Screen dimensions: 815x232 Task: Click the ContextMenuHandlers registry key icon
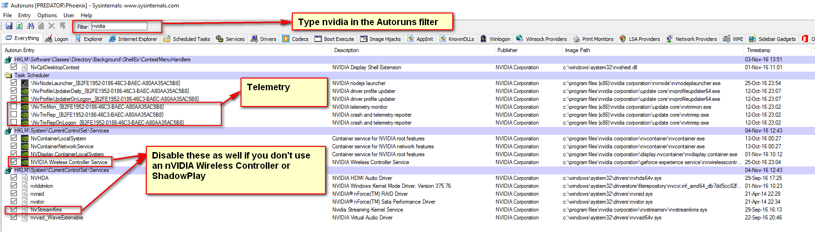8,60
